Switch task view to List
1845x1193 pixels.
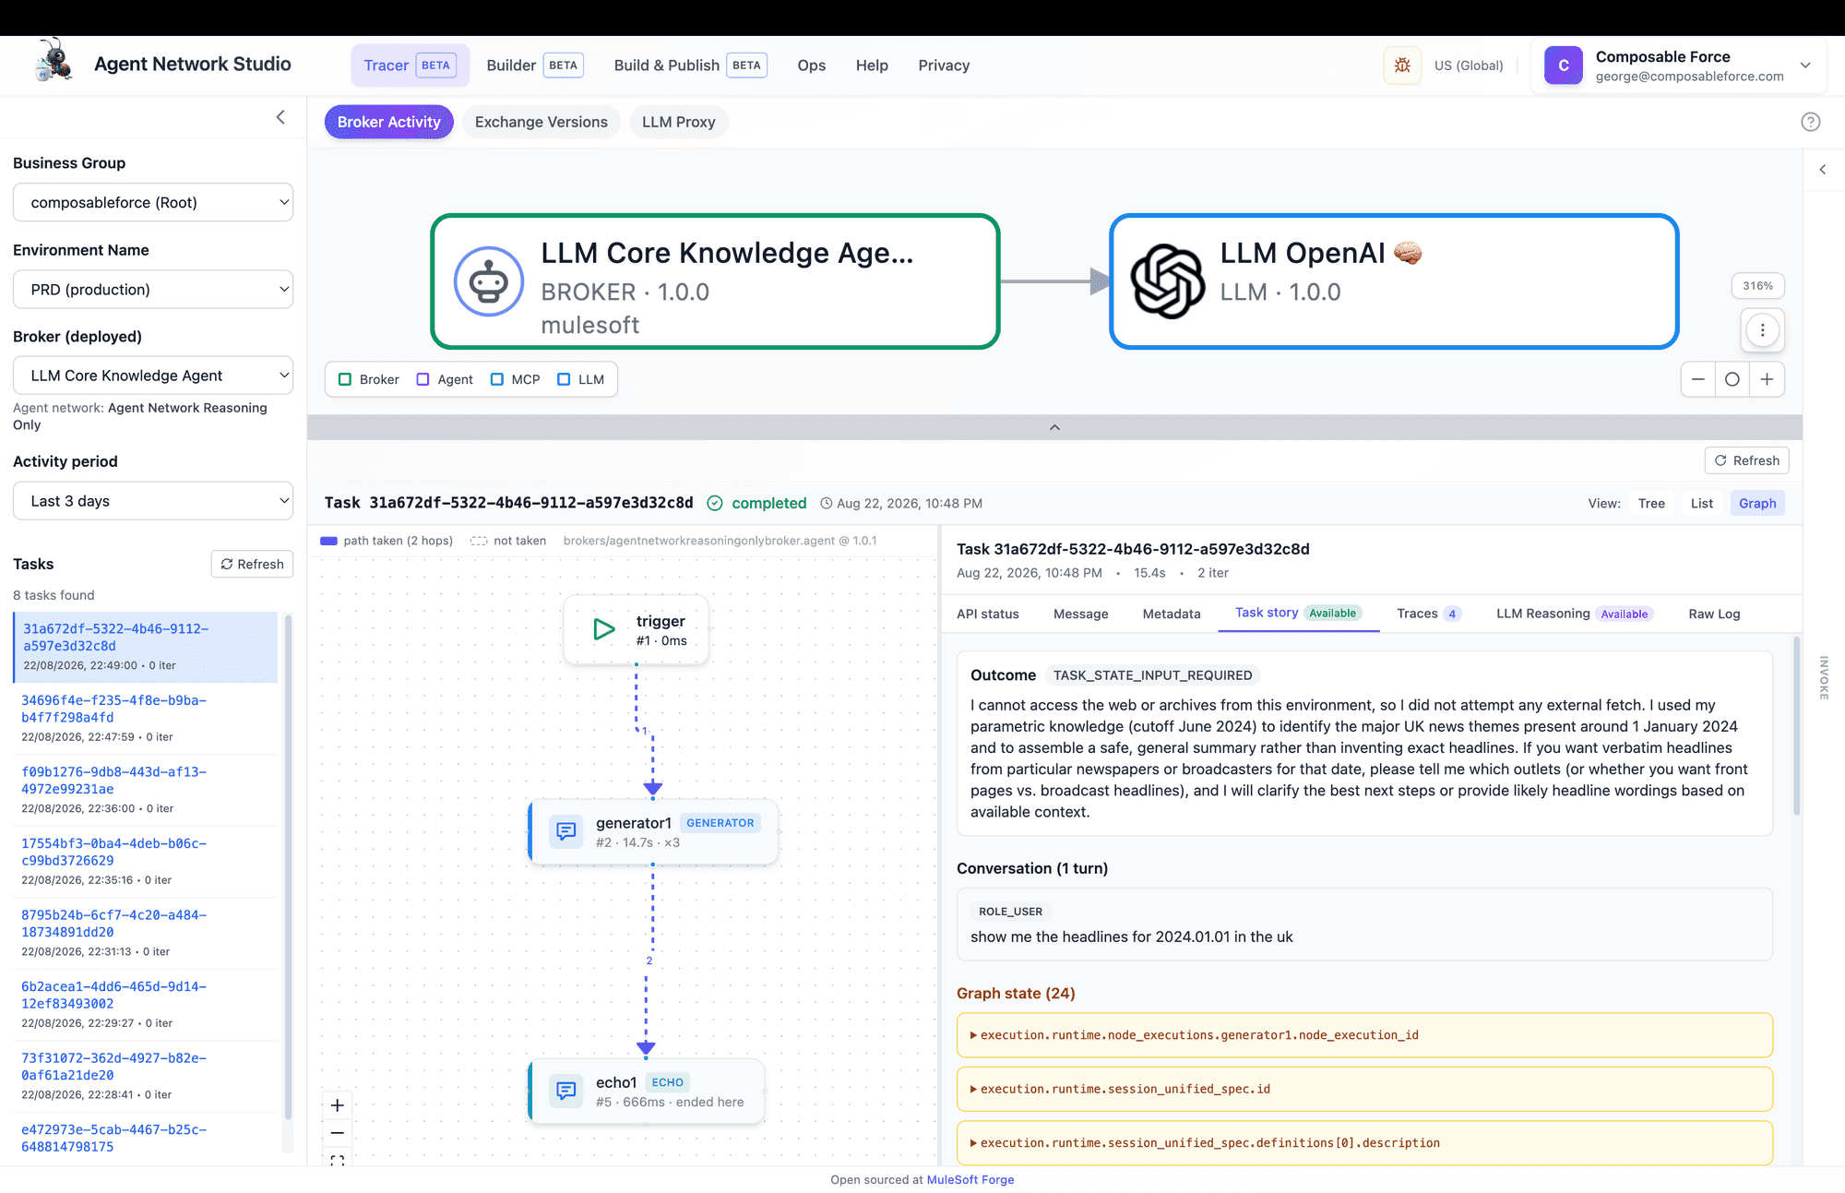coord(1702,504)
